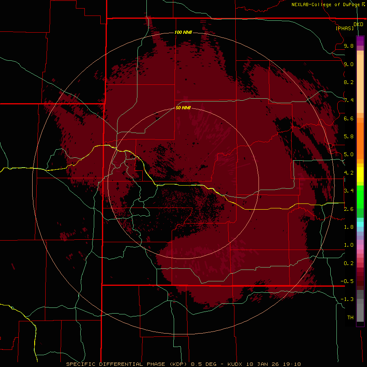The image size is (367, 367).
Task: Pick the cyan color bar segment beside 1.8
Action: coord(360,224)
